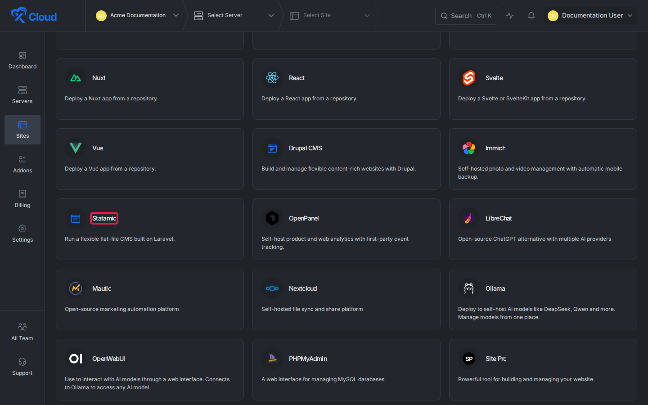Expand the Documentation User account menu
Image resolution: width=648 pixels, height=405 pixels.
click(590, 15)
